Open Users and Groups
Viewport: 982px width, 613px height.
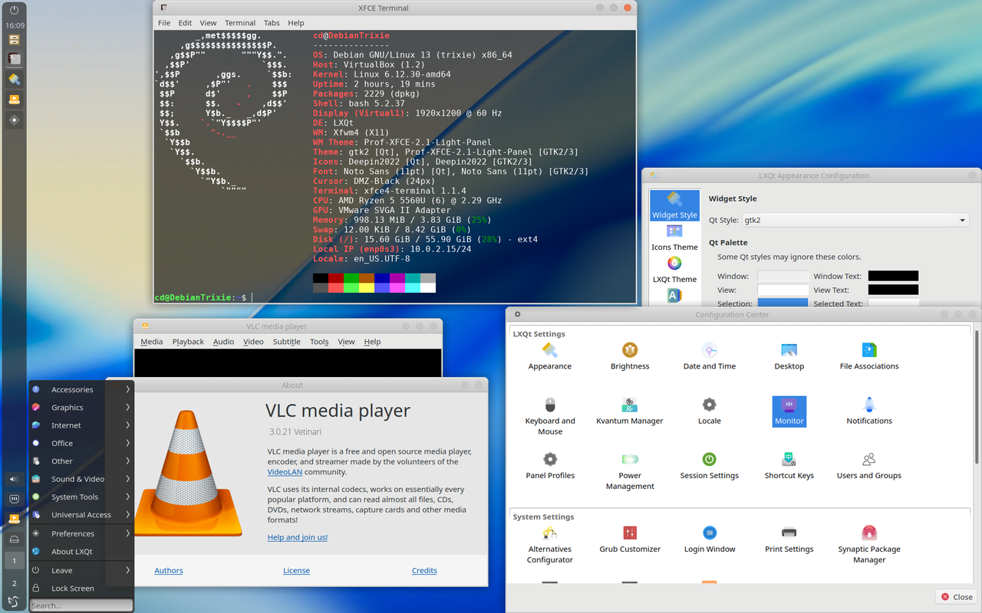click(869, 465)
